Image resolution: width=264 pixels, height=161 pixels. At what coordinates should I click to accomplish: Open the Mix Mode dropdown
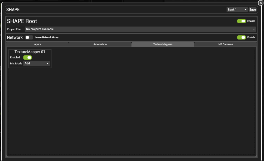pos(36,63)
